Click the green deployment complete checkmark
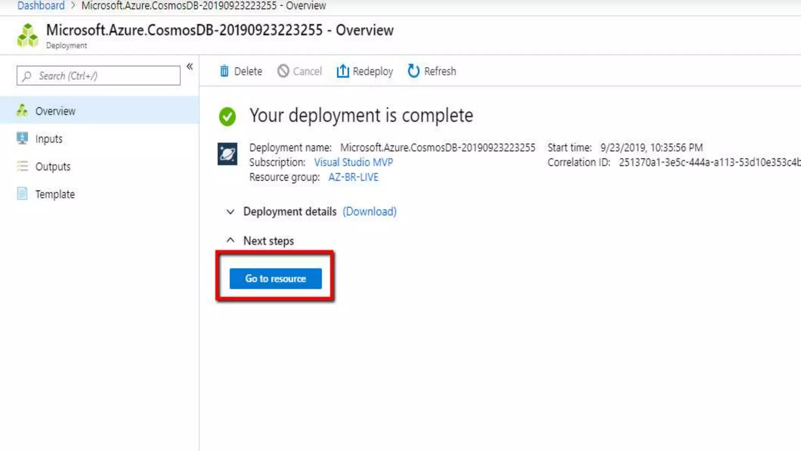 coord(227,116)
